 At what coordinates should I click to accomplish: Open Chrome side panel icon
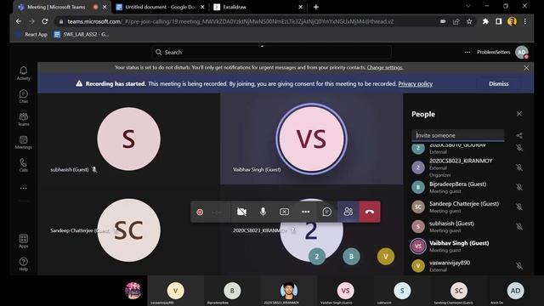coord(499,21)
